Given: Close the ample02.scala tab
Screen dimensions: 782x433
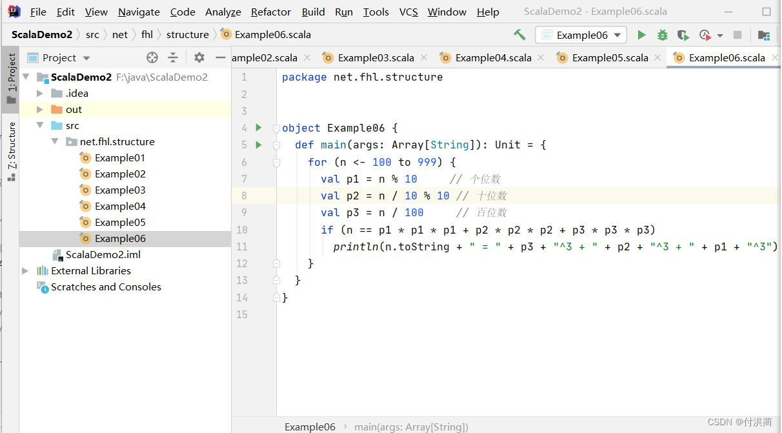Looking at the screenshot, I should 307,57.
